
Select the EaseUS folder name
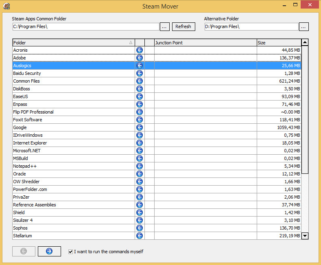20,96
